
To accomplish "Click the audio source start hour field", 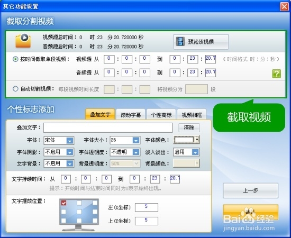I will click(109, 73).
